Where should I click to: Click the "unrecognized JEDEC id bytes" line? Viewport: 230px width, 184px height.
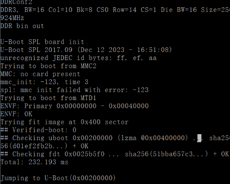[79, 58]
